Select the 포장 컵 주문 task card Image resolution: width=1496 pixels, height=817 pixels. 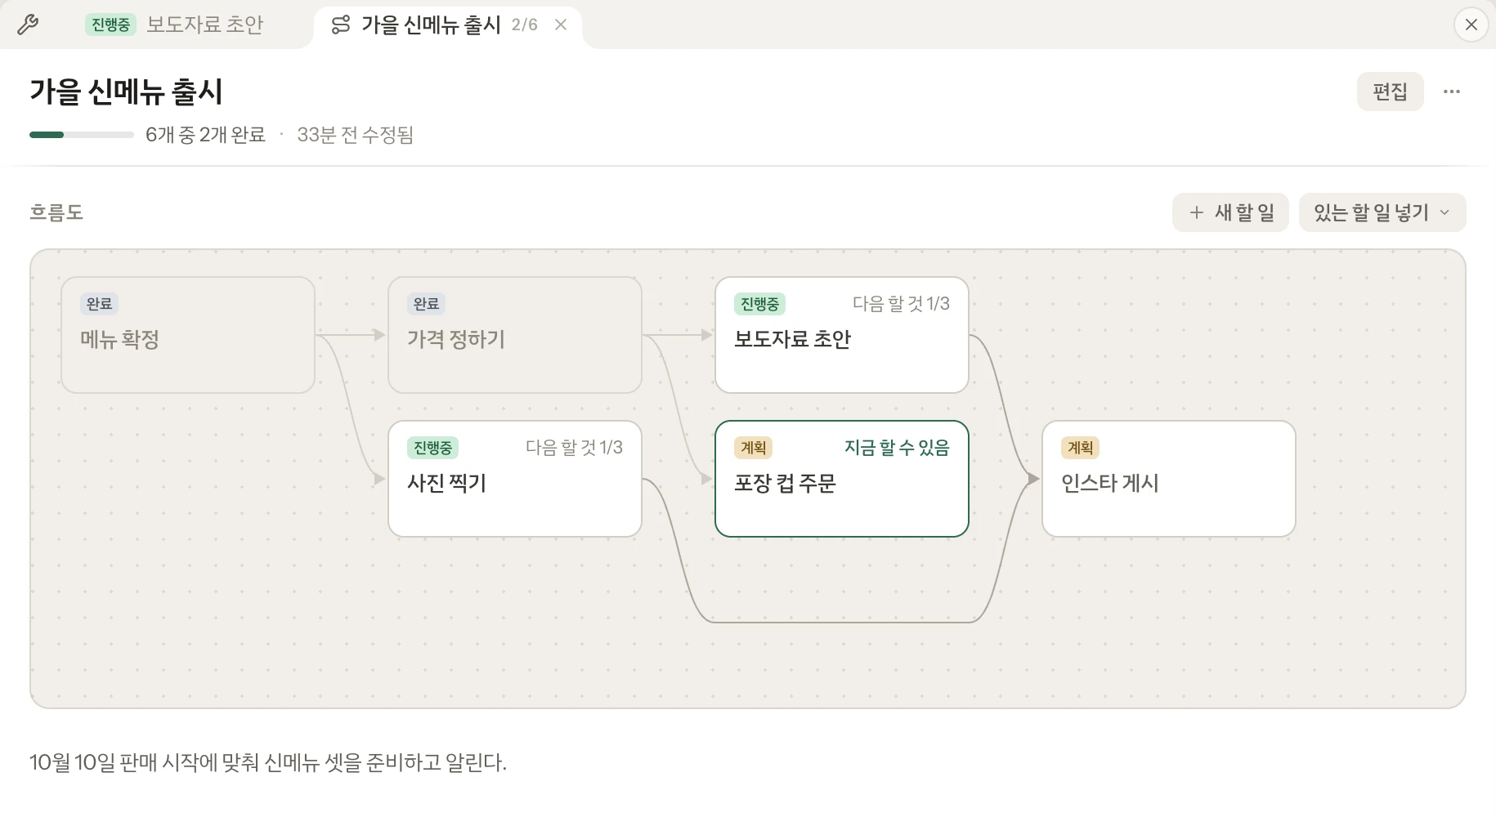(842, 479)
